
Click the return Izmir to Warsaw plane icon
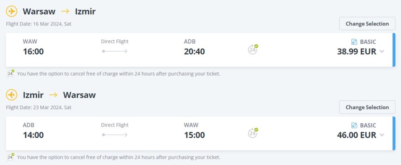[x=12, y=95]
